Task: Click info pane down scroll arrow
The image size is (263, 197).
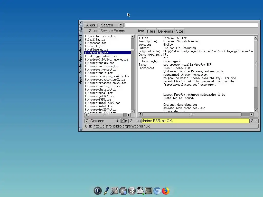Action: point(256,110)
